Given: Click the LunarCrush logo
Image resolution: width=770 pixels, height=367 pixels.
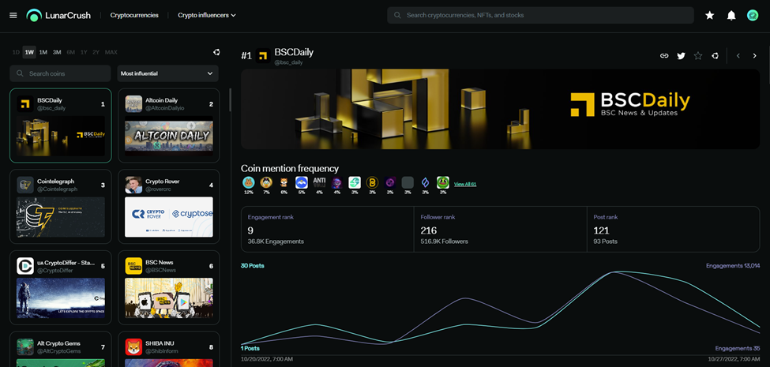Looking at the screenshot, I should [x=58, y=15].
